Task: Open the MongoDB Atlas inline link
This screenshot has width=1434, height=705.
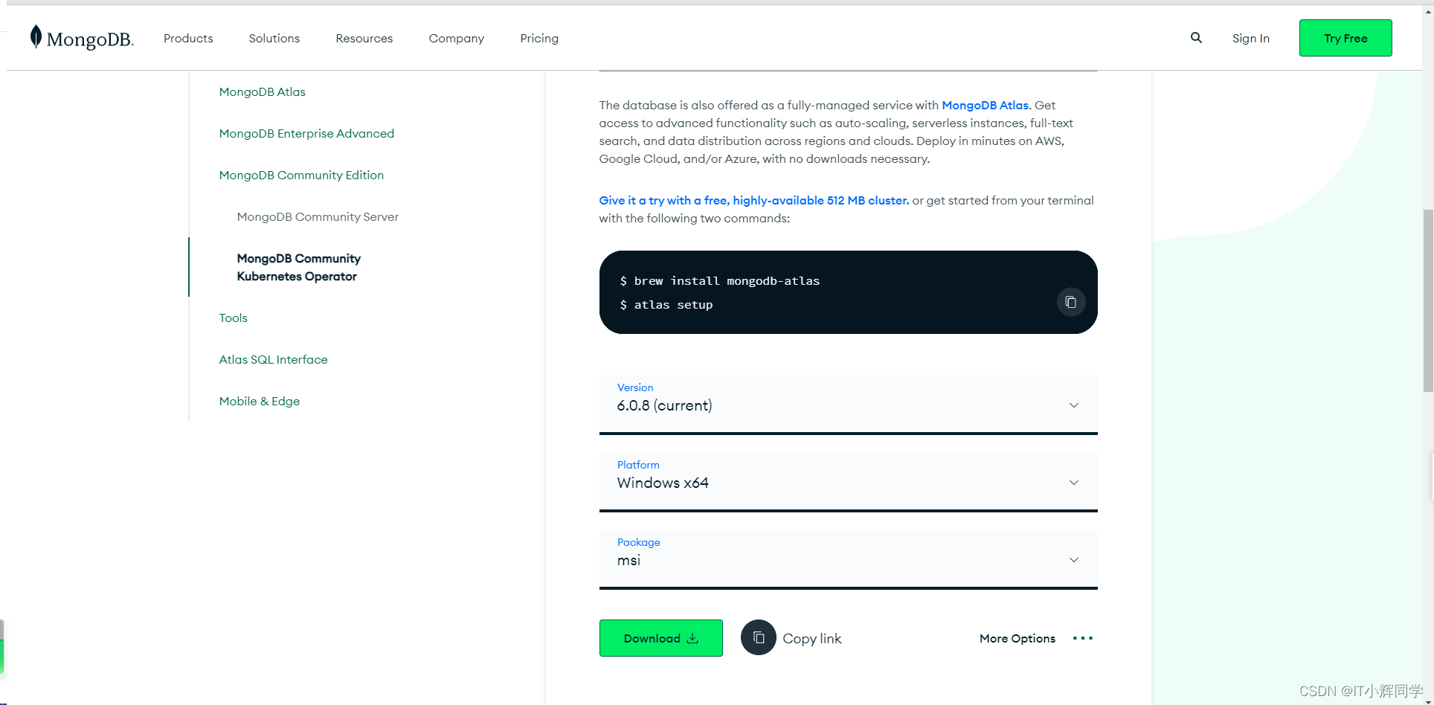Action: 986,106
